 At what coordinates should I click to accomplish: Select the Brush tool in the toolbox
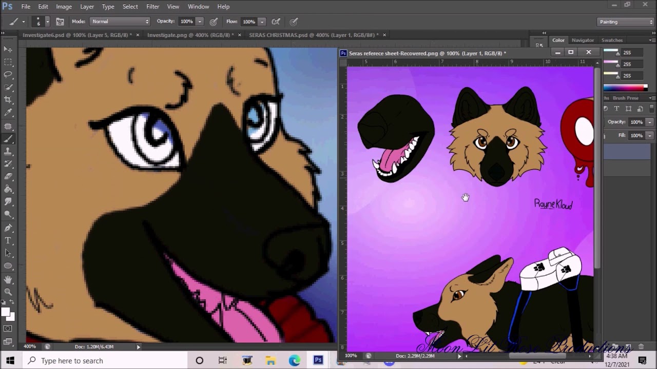pos(8,139)
